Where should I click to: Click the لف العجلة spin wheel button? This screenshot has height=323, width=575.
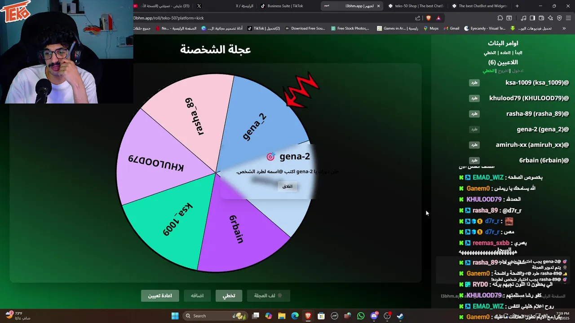(268, 296)
